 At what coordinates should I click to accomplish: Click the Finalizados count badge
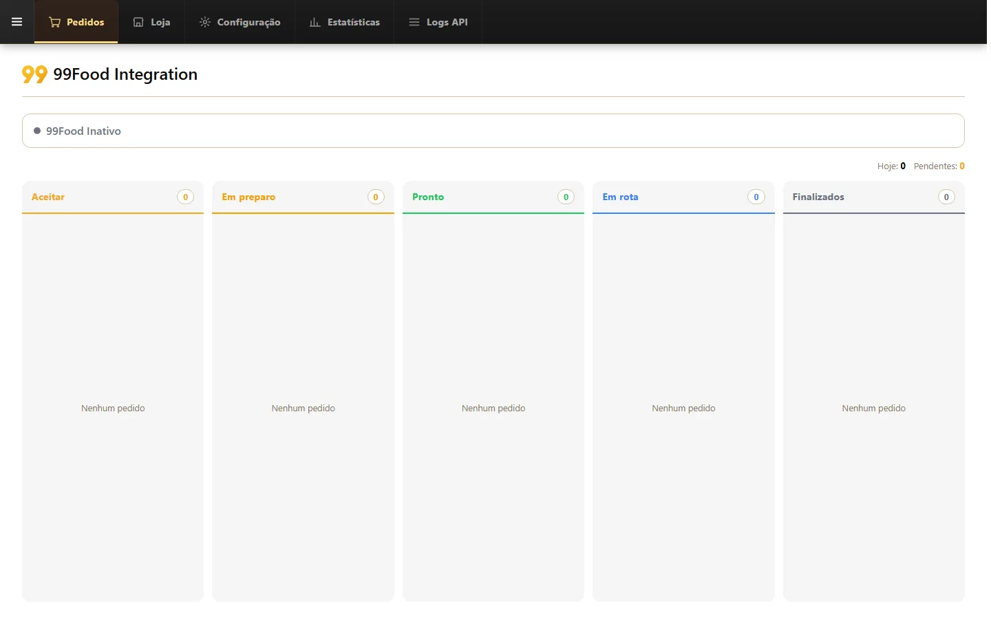[946, 197]
